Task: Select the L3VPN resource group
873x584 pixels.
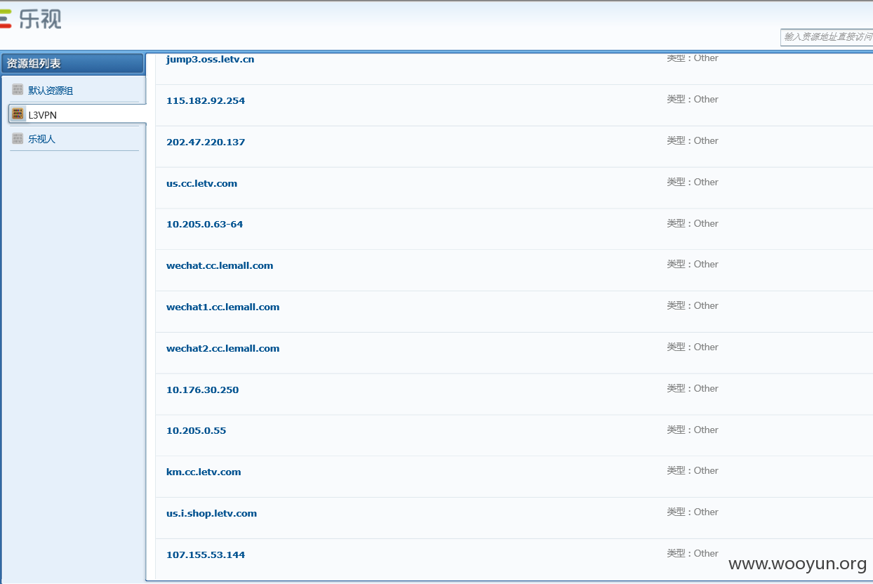Action: 42,114
